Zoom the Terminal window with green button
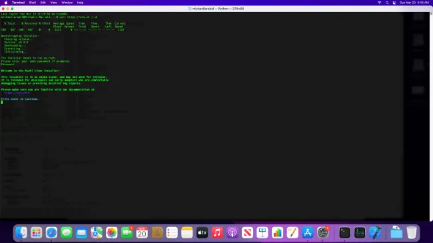 (x=12, y=9)
